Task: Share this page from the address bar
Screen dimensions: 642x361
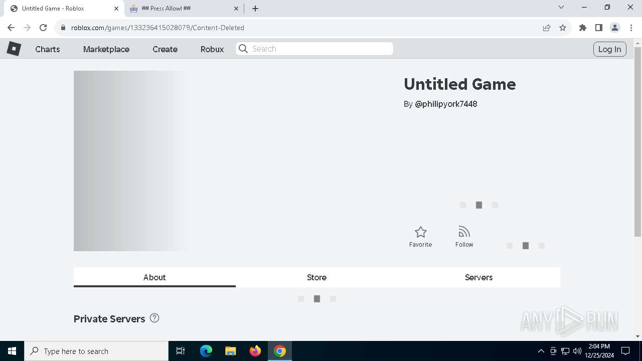Action: (x=547, y=28)
